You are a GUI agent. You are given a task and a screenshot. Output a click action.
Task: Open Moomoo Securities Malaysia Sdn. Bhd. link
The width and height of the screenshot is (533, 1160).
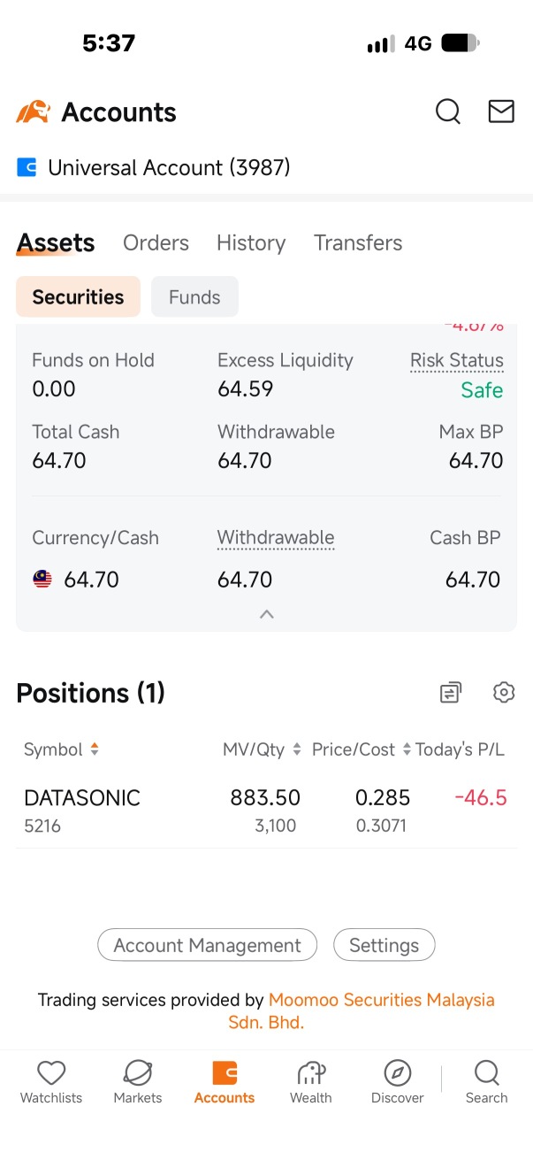click(381, 1010)
